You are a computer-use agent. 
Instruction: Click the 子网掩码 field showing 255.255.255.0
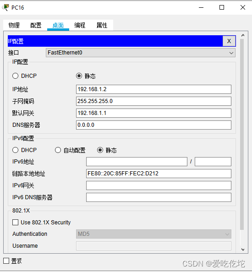click(x=153, y=101)
